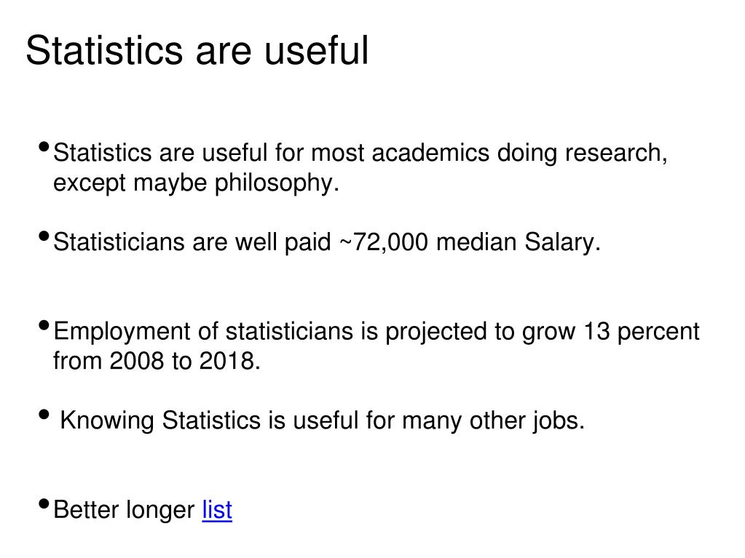This screenshot has height=558, width=745.
Task: Click the "Statistics are useful" slide title
Action: coord(197,50)
